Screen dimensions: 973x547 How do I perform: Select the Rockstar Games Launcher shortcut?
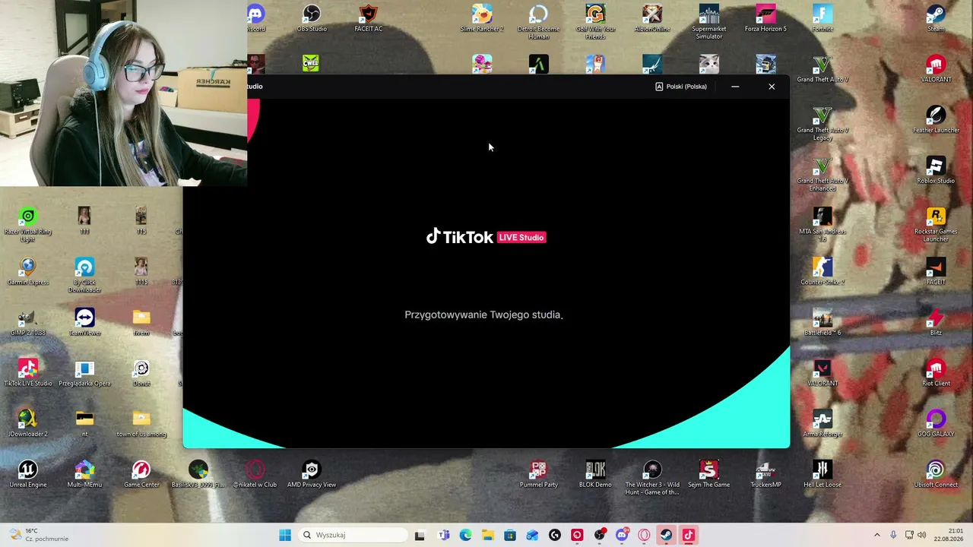point(936,225)
